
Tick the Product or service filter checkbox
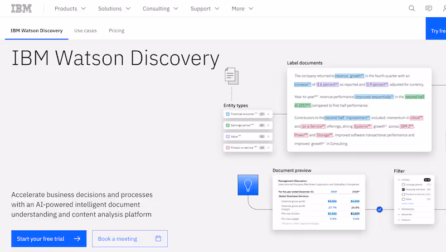(403, 194)
